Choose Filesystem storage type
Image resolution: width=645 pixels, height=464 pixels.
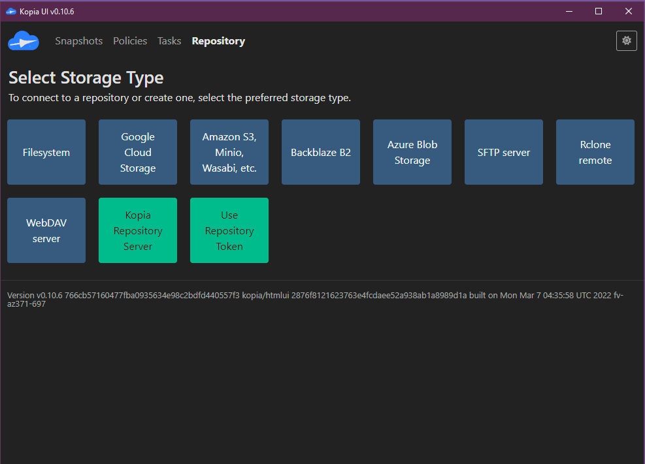pos(46,152)
